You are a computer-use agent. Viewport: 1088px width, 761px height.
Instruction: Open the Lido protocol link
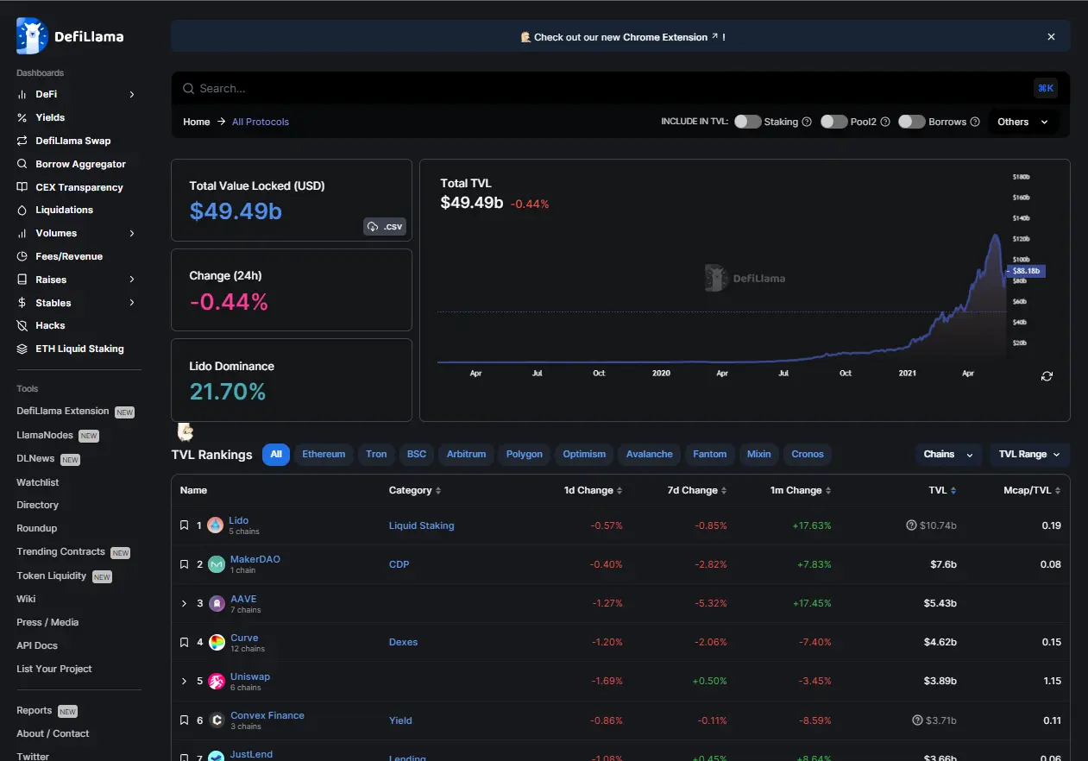click(238, 520)
